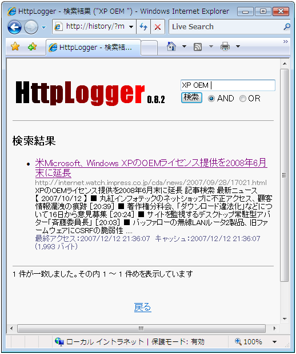Select the HttpLogger - 検索結... tab
The image size is (296, 354).
(93, 47)
